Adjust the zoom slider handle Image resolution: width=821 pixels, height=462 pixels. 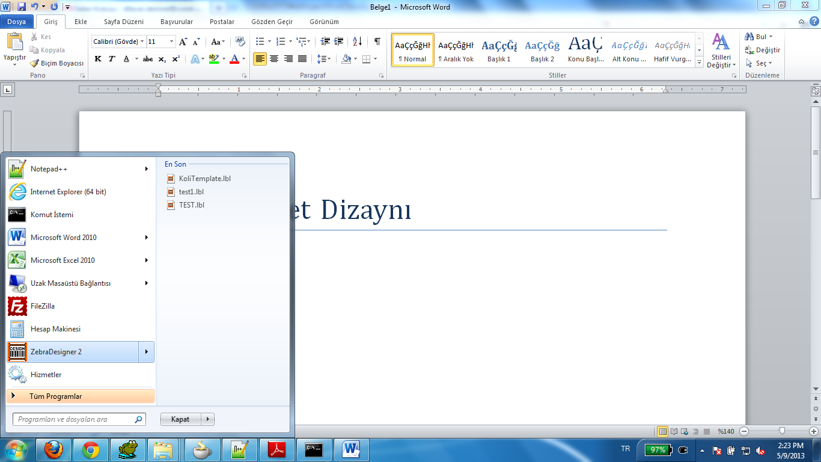[782, 431]
